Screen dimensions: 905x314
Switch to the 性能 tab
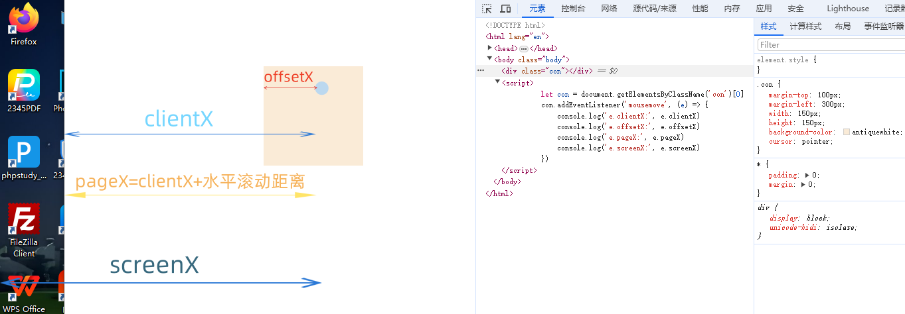point(700,9)
